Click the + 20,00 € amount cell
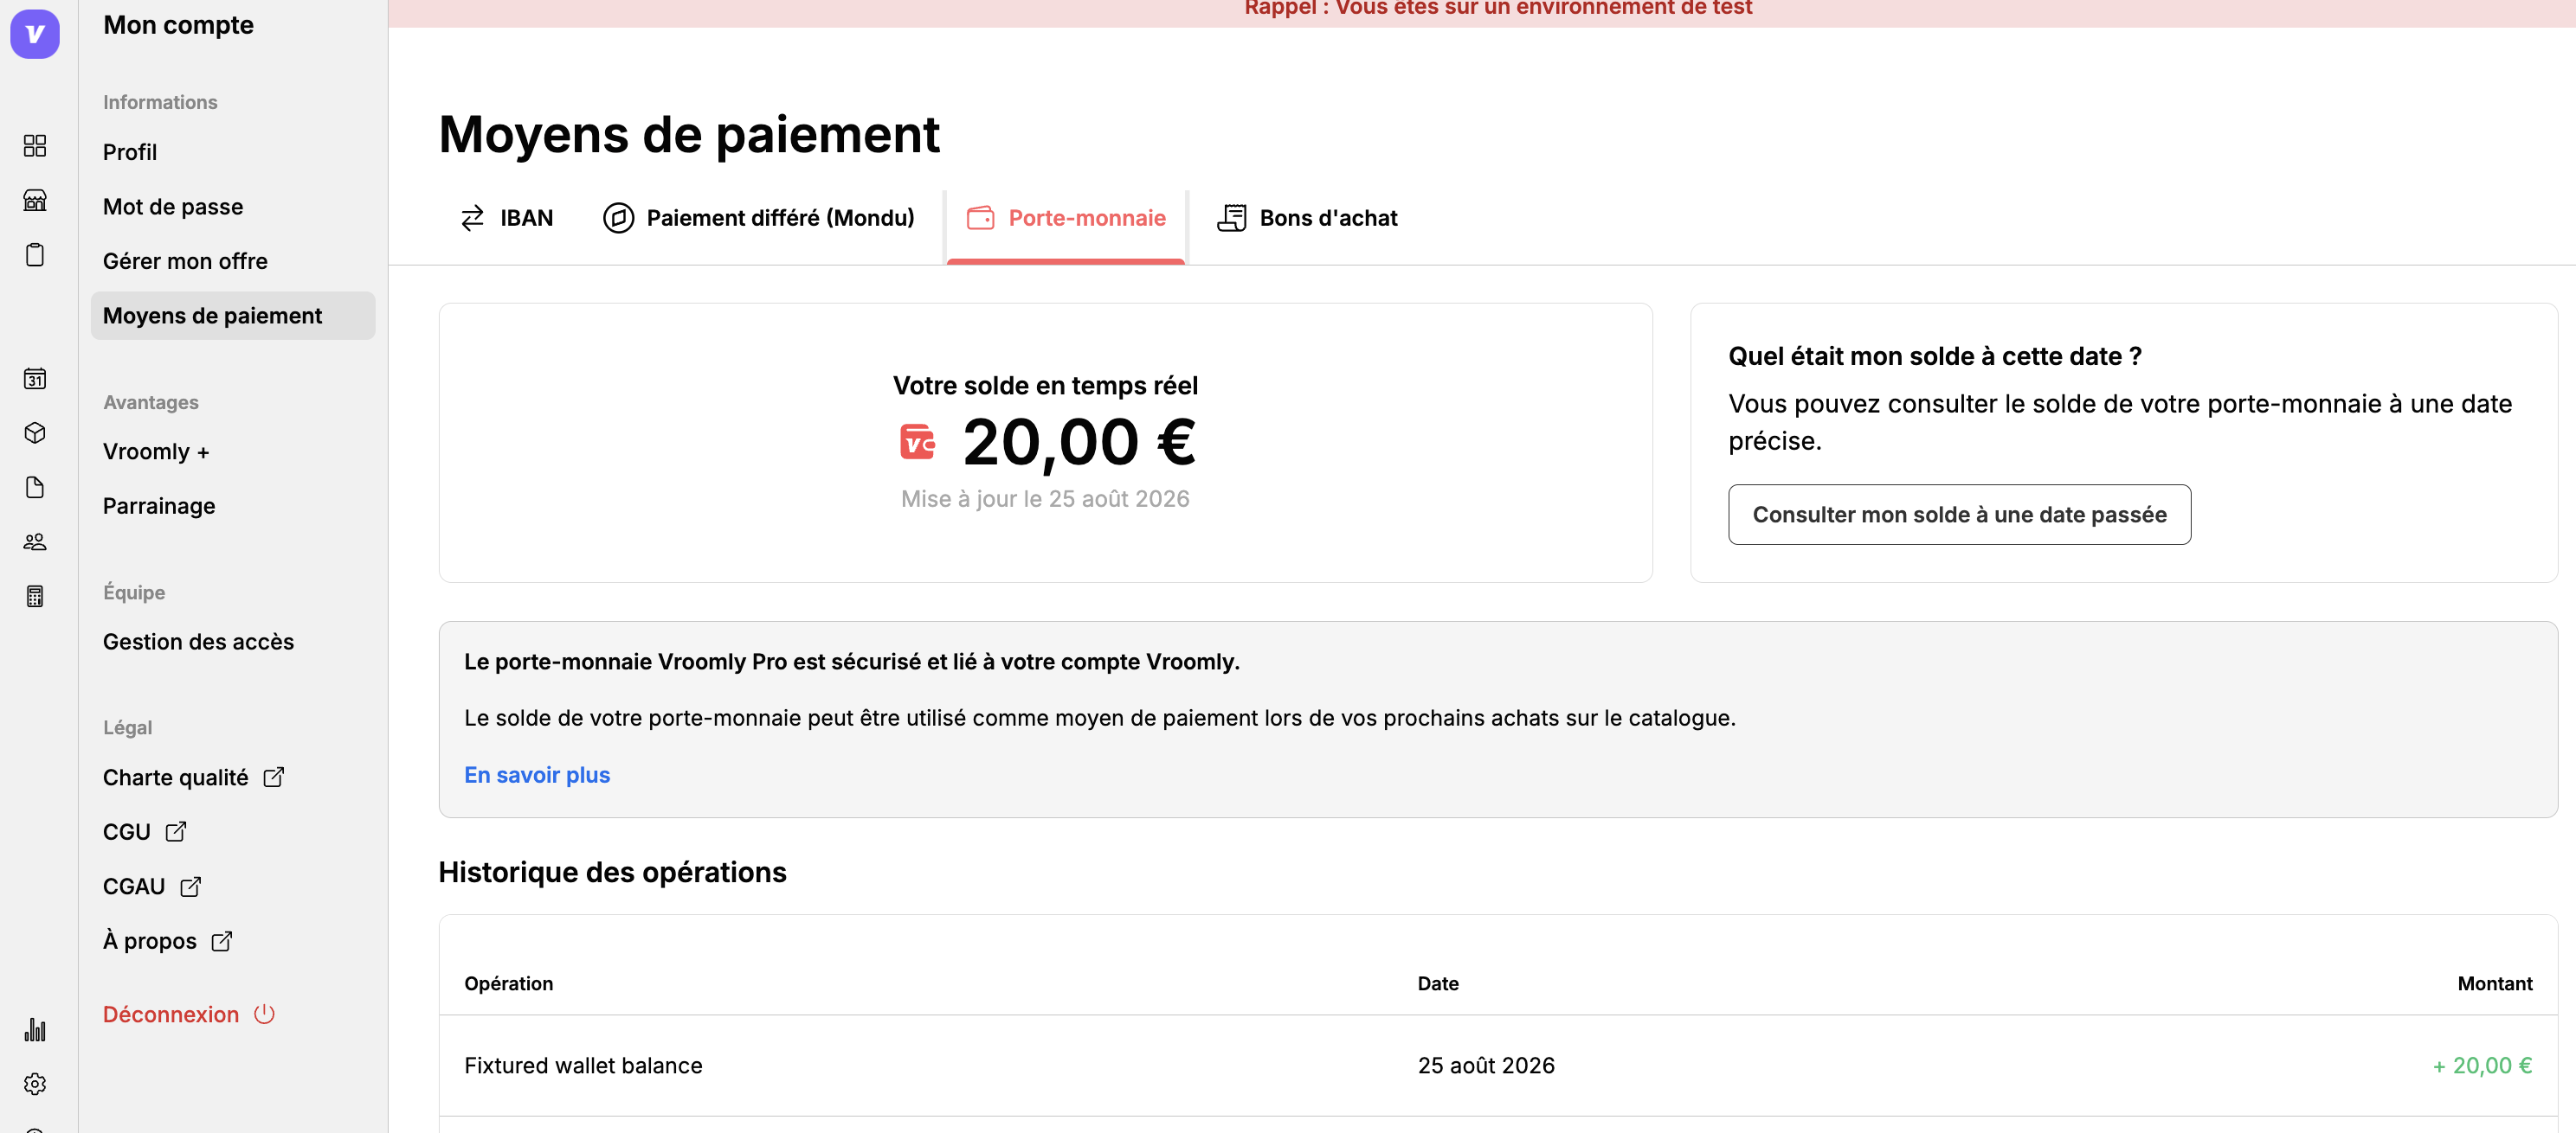 click(2482, 1066)
